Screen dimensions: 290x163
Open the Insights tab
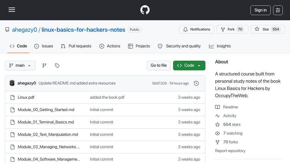click(x=220, y=46)
